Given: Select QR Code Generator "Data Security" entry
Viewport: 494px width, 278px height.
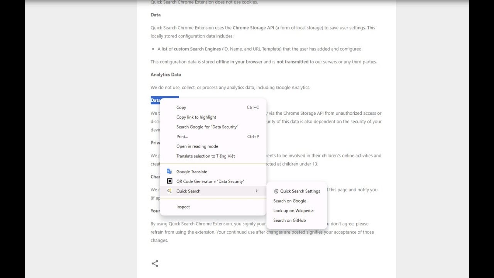Looking at the screenshot, I should tap(213, 181).
